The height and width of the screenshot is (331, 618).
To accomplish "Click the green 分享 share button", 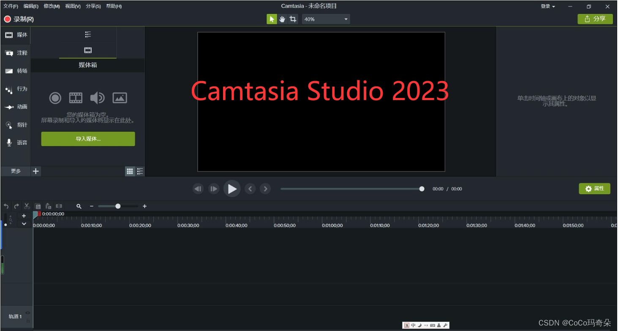I will 595,19.
